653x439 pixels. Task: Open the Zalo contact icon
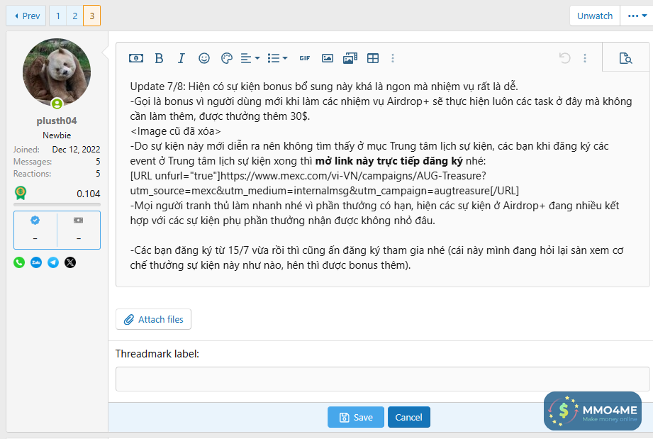click(x=36, y=262)
